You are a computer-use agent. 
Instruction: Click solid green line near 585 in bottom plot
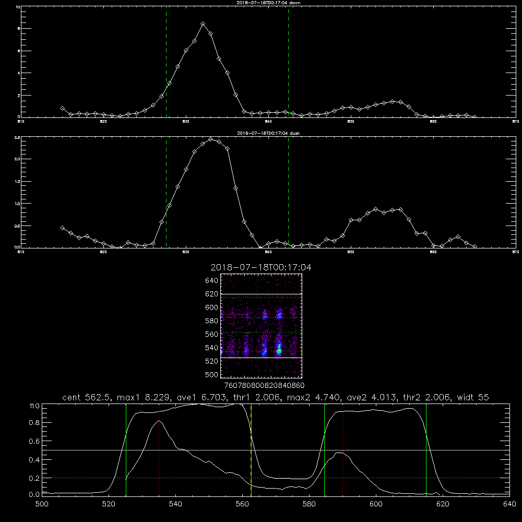[324, 450]
